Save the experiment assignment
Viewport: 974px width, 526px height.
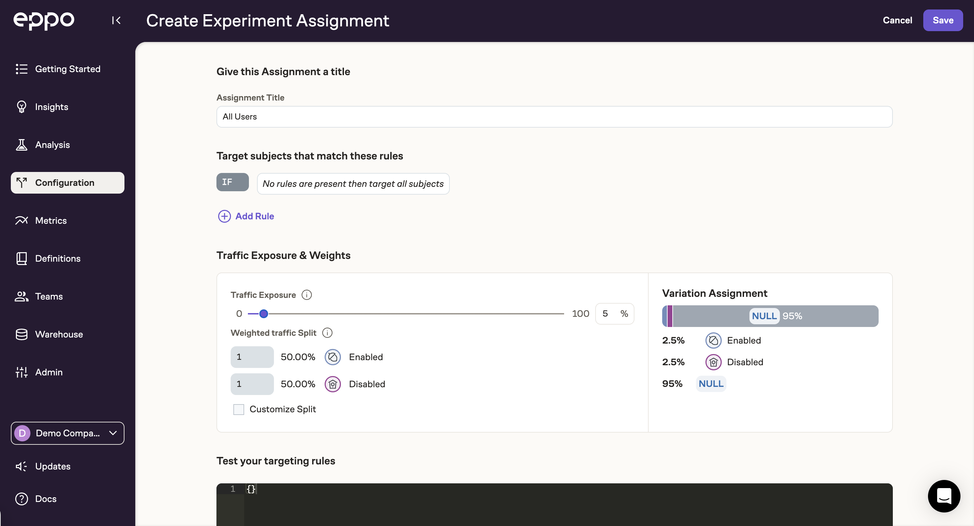(x=943, y=20)
